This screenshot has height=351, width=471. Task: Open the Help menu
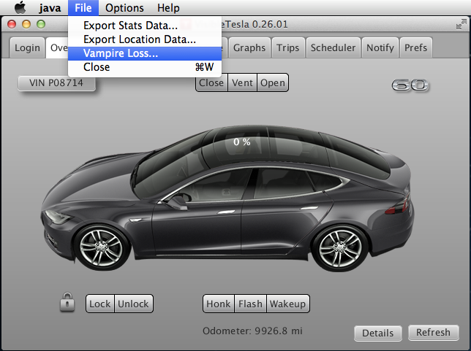pos(168,8)
